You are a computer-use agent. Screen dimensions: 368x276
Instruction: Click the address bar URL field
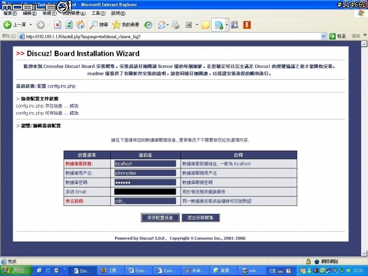172,36
